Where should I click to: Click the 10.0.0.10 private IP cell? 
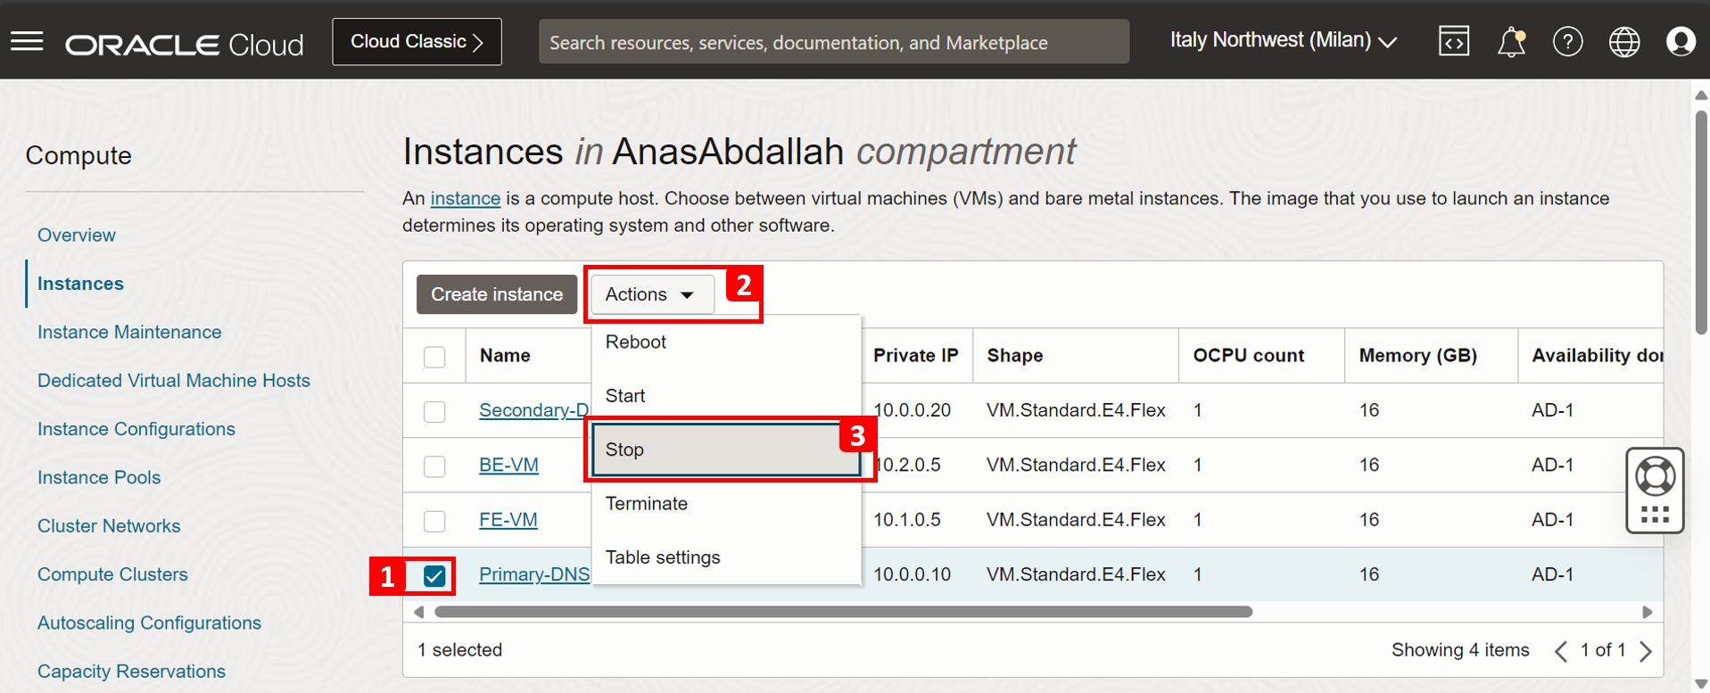pyautogui.click(x=912, y=574)
